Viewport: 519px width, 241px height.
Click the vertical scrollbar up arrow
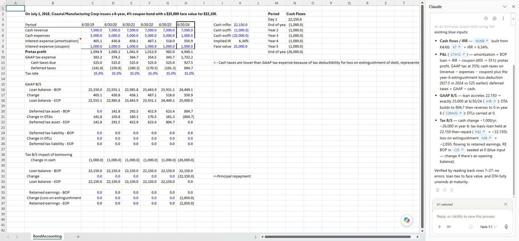coord(422,3)
